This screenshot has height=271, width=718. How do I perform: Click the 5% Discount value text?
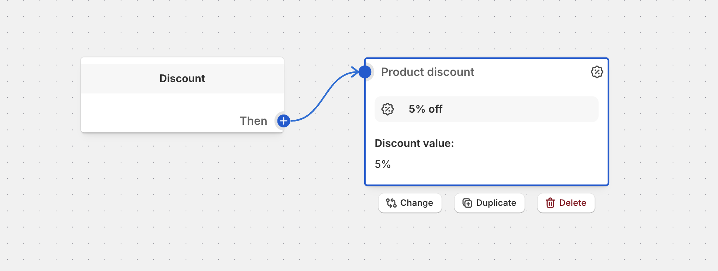tap(383, 164)
